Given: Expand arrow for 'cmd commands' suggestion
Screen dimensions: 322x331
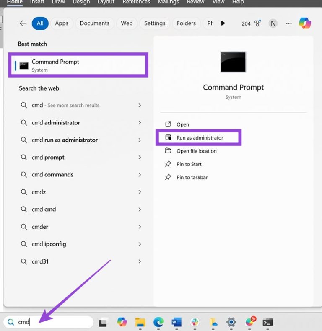Looking at the screenshot, I should (x=140, y=175).
